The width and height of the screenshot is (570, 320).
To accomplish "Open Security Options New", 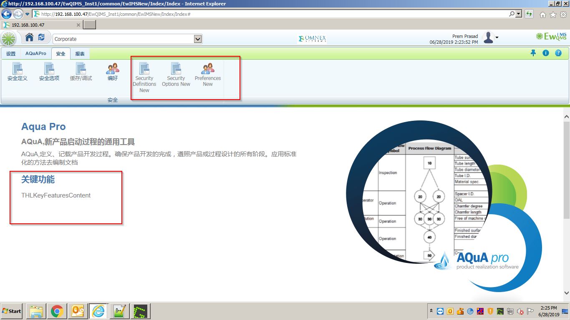I will point(176,75).
